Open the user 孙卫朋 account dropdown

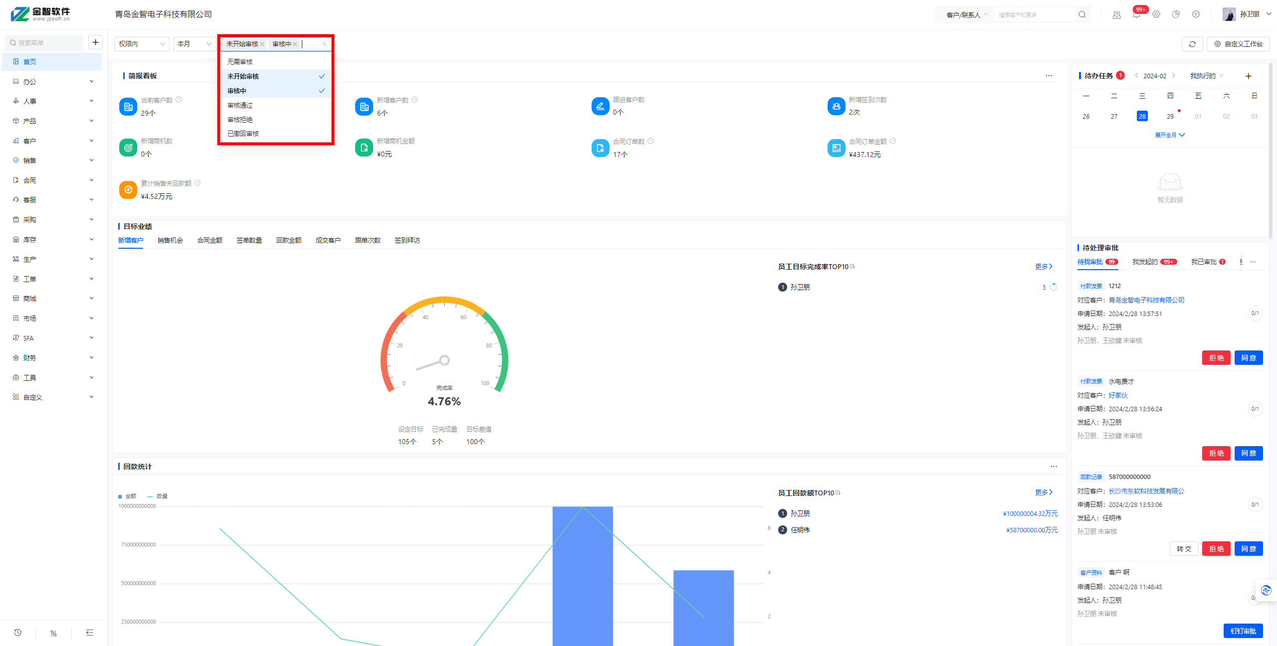click(x=1247, y=14)
